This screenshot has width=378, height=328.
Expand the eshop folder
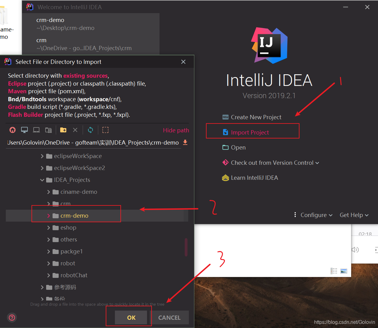tap(49, 228)
